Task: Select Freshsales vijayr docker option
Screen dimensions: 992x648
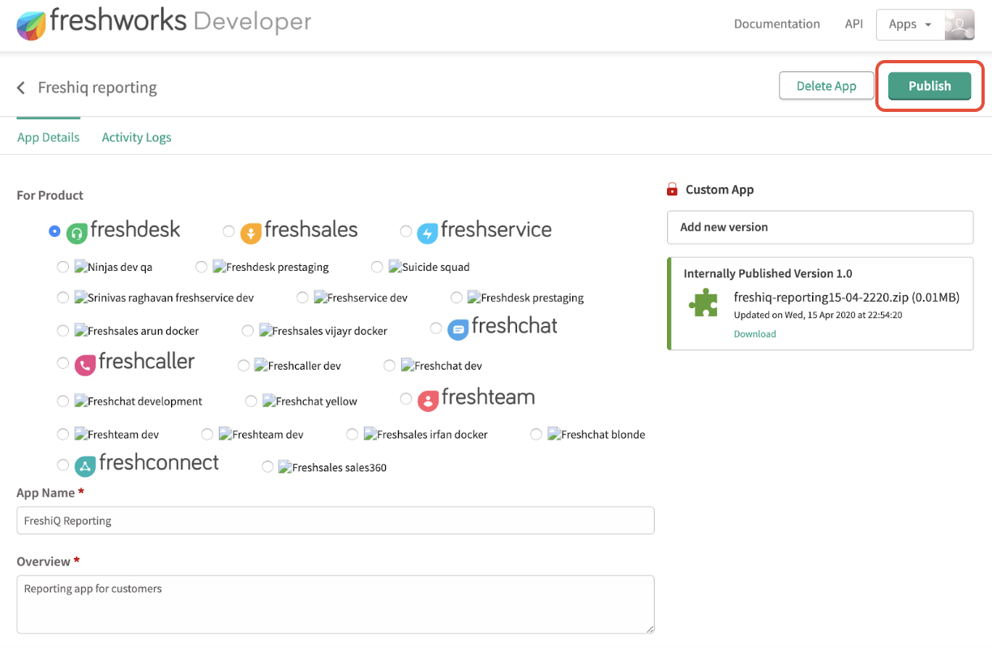Action: 248,330
